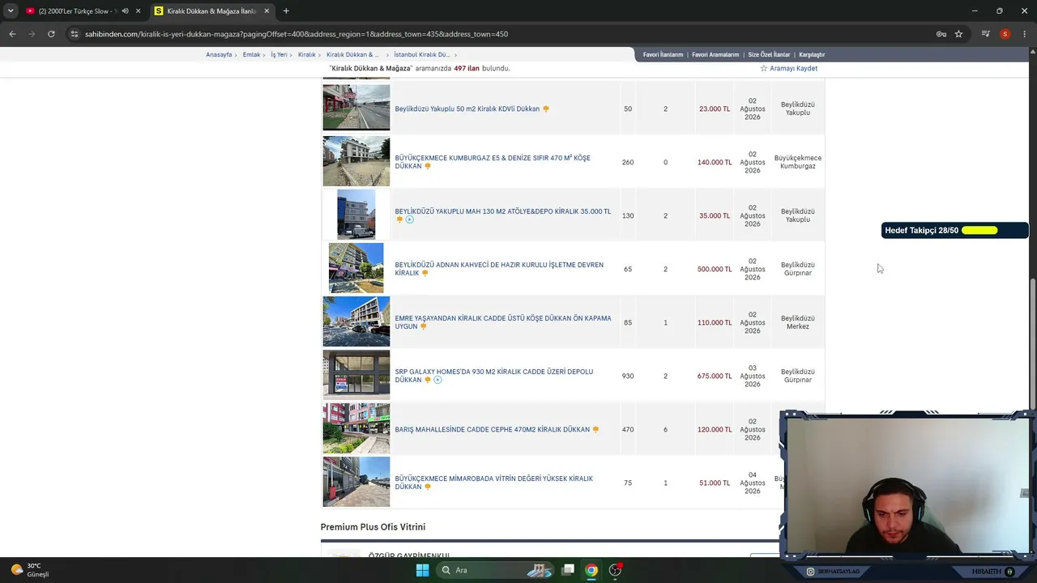The width and height of the screenshot is (1037, 583).
Task: Open the Chrome three-dot menu
Action: click(x=1024, y=34)
